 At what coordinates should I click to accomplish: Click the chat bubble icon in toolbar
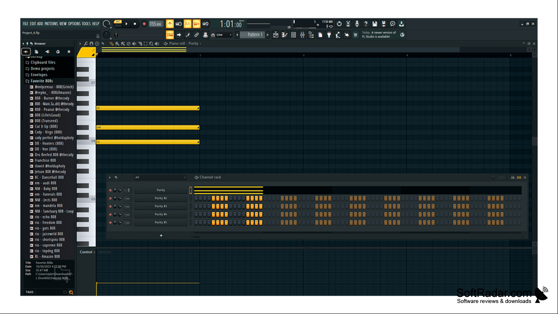pyautogui.click(x=393, y=24)
